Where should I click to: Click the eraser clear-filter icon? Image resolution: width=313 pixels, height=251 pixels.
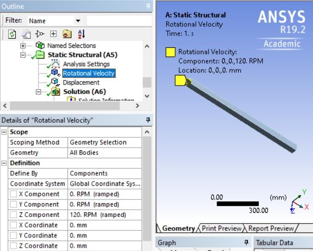tap(26, 34)
